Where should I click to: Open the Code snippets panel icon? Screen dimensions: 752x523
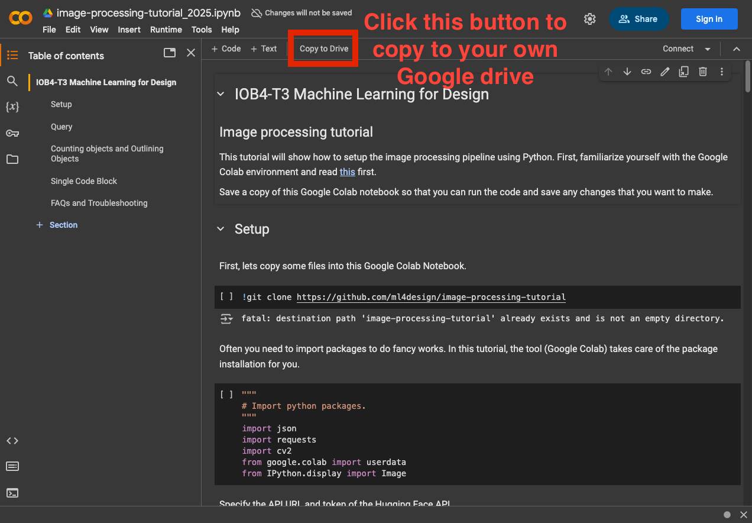click(12, 441)
